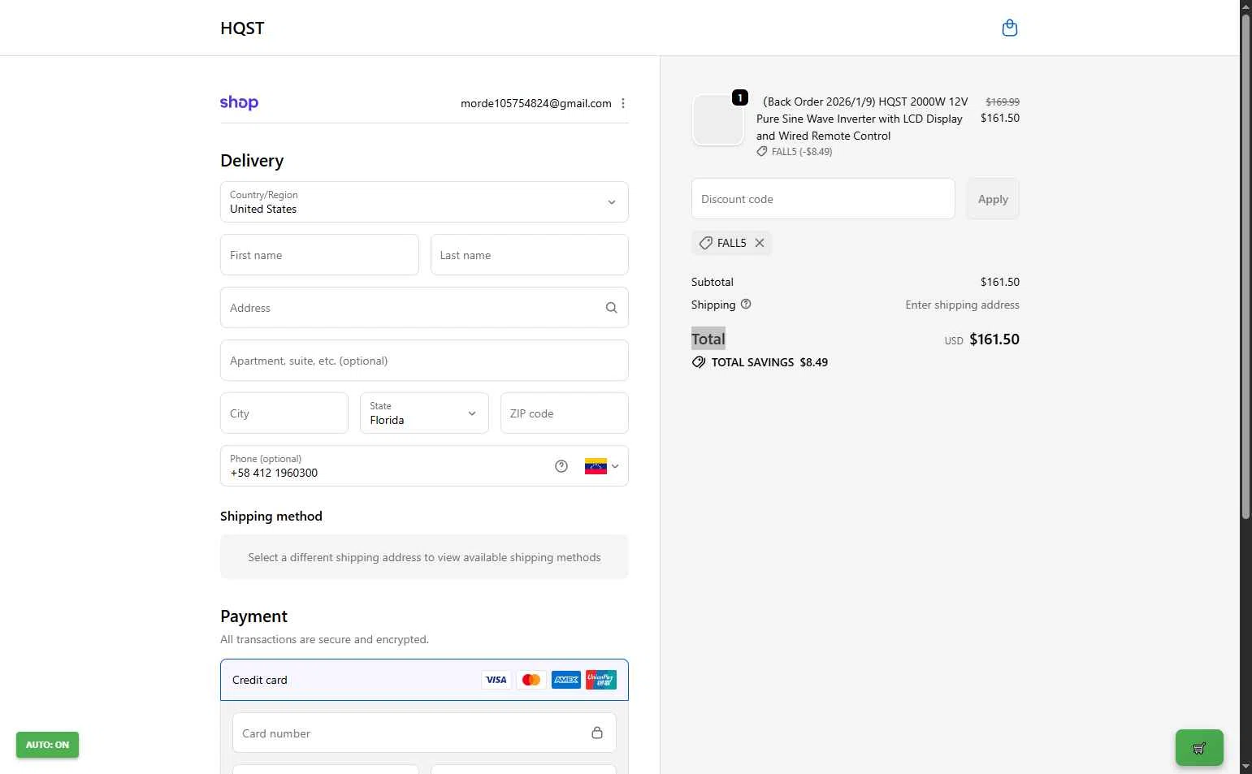Viewport: 1252px width, 774px height.
Task: Click the shipping methods notice box
Action: point(424,556)
